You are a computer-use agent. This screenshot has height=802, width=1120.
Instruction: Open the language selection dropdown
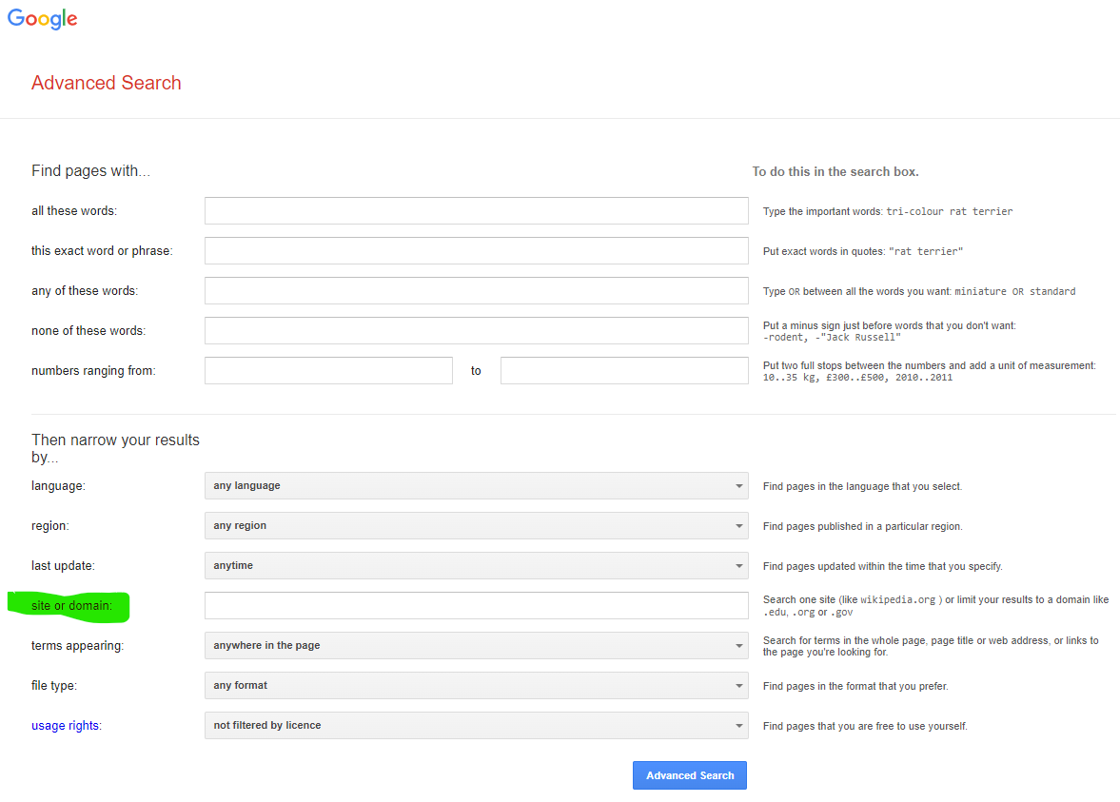point(476,485)
